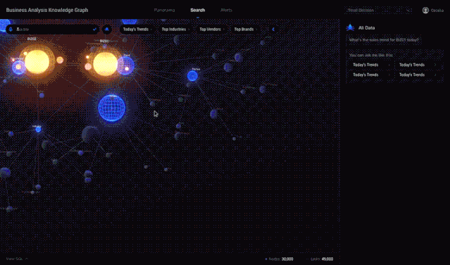Image resolution: width=450 pixels, height=265 pixels.
Task: Expand the Retail Division dropdown
Action: (378, 11)
